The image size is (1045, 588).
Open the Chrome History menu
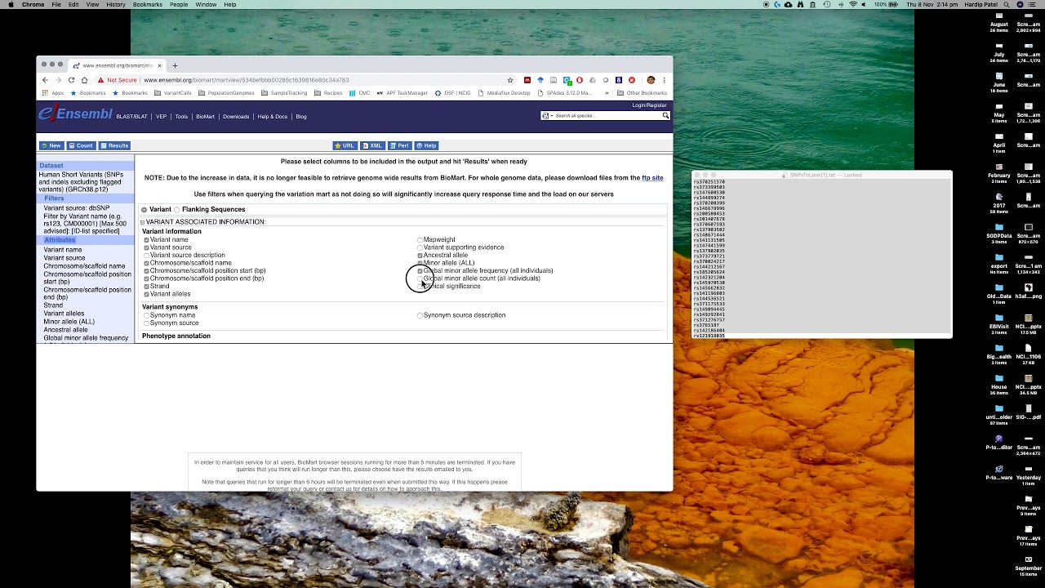[116, 5]
